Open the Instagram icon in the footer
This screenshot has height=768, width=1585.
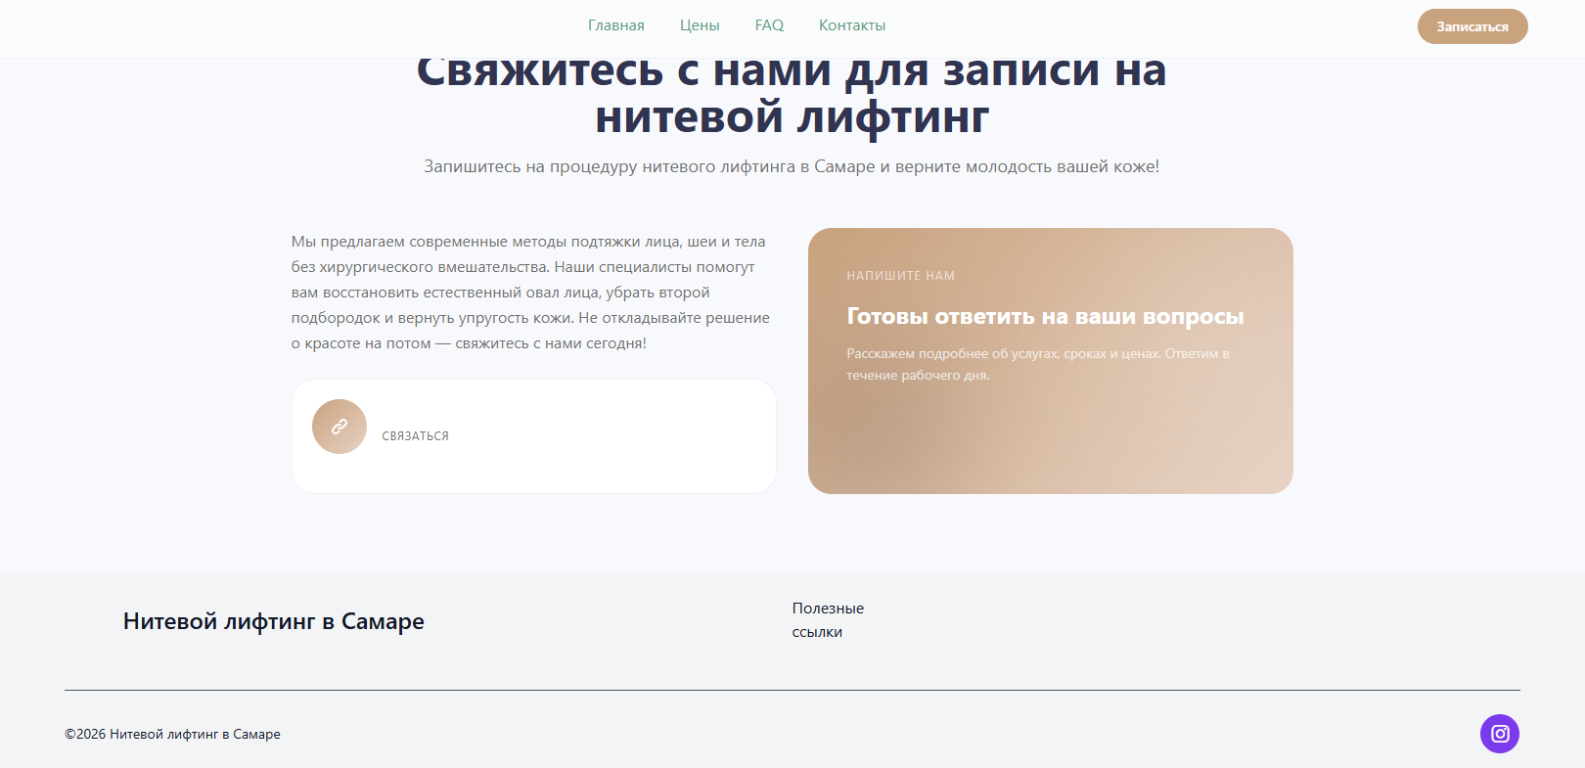(1499, 734)
